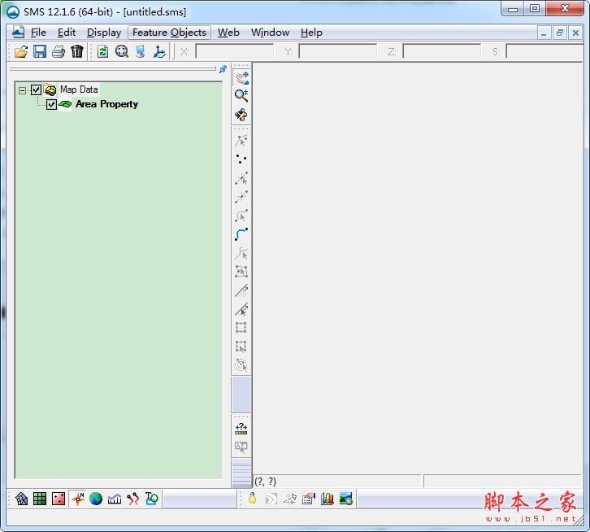590x532 pixels.
Task: Click the film loop camera icon
Action: [x=309, y=499]
